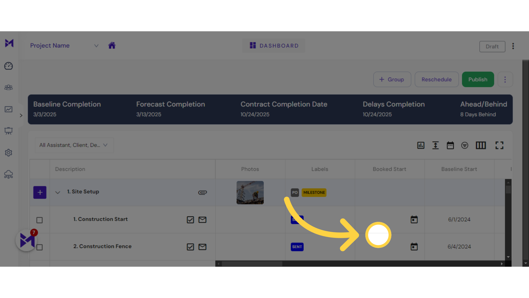The width and height of the screenshot is (529, 298).
Task: Click the bar chart analytics icon
Action: [421, 145]
